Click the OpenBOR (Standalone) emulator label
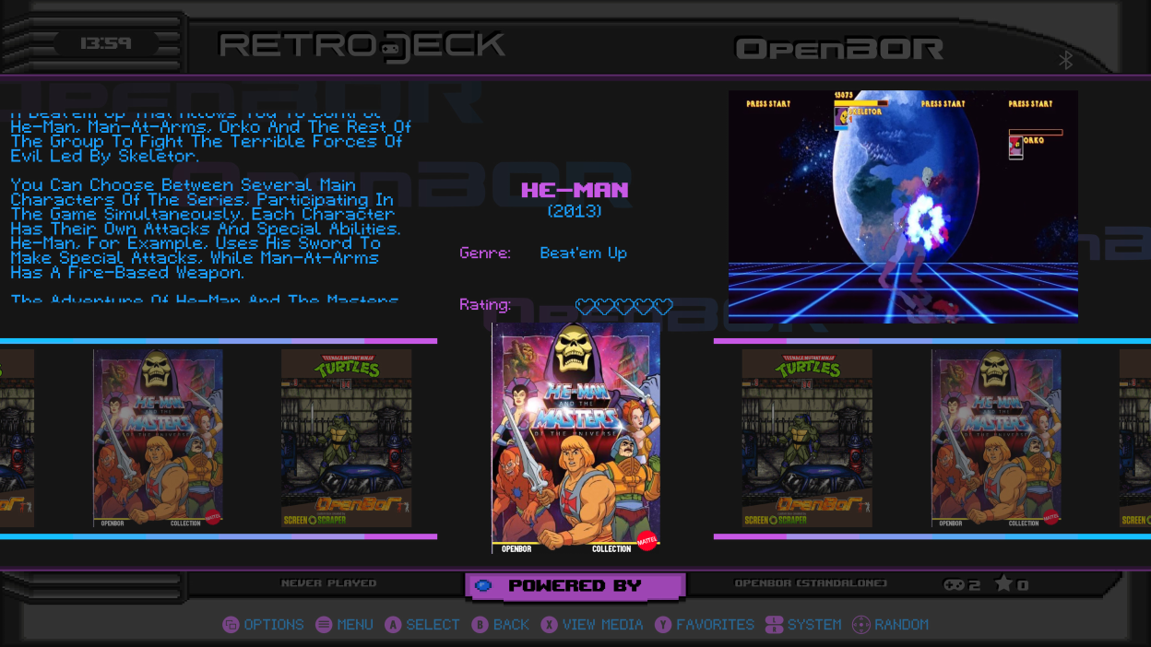 (x=811, y=583)
